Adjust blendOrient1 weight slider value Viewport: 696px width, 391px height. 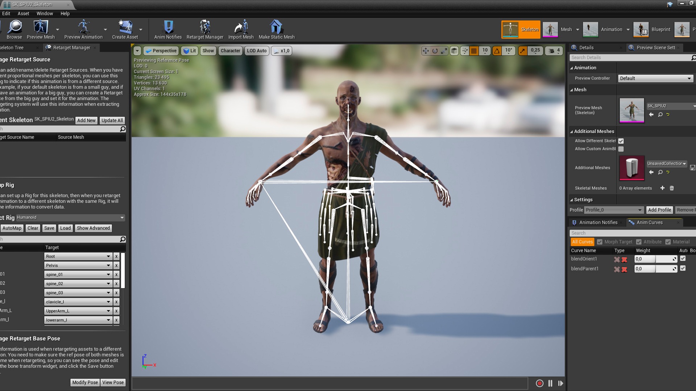point(655,259)
